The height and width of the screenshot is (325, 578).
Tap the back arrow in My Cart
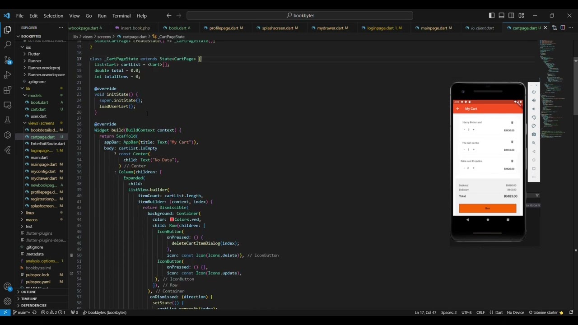pos(458,108)
